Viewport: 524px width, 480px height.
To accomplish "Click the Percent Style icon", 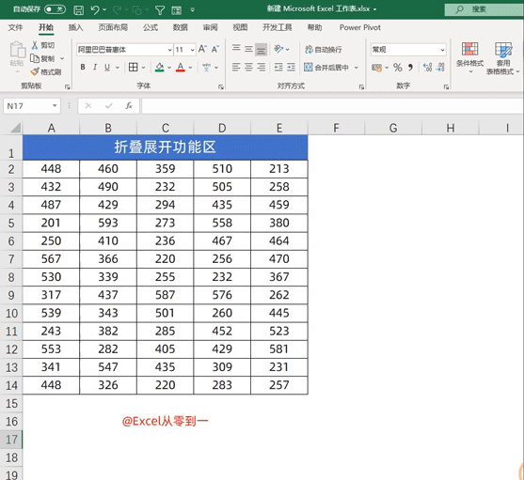I will pyautogui.click(x=397, y=68).
